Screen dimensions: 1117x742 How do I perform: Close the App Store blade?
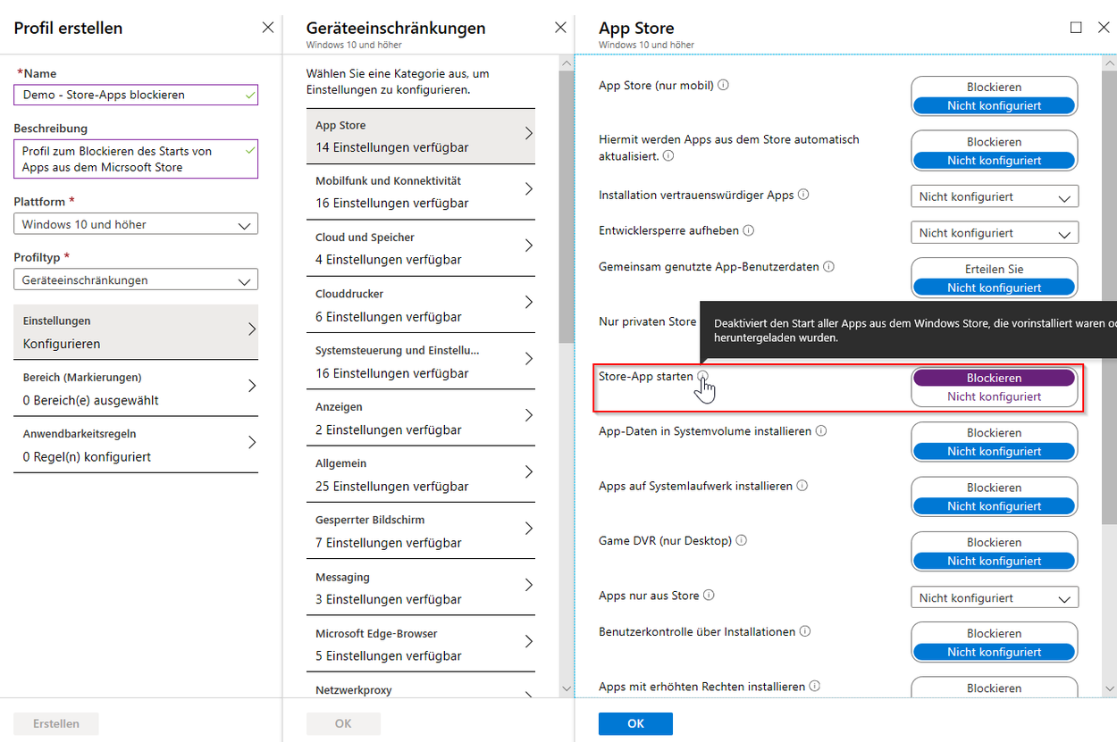coord(1104,28)
